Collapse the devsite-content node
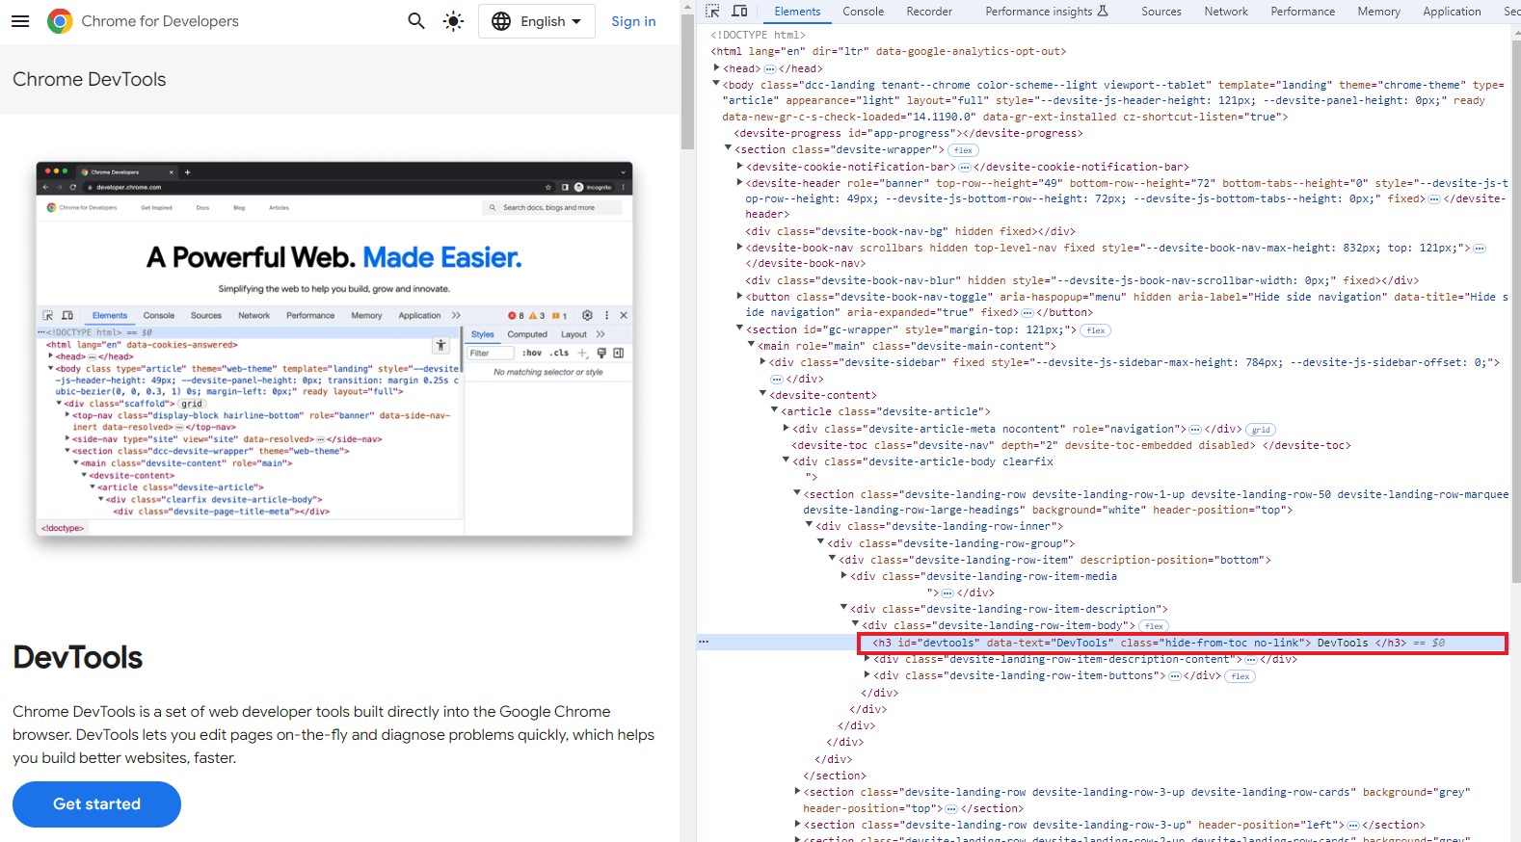Screen dimensions: 1521x842 [x=762, y=394]
